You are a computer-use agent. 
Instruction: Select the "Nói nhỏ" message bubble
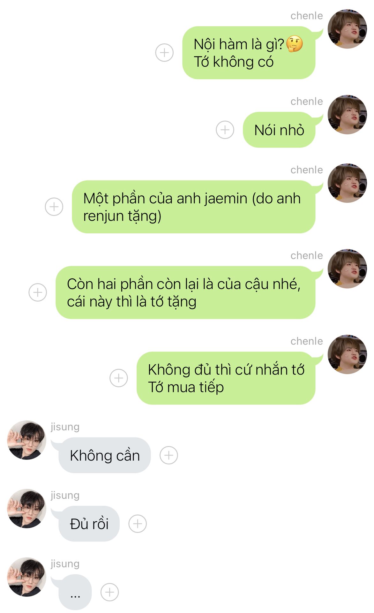click(x=279, y=130)
